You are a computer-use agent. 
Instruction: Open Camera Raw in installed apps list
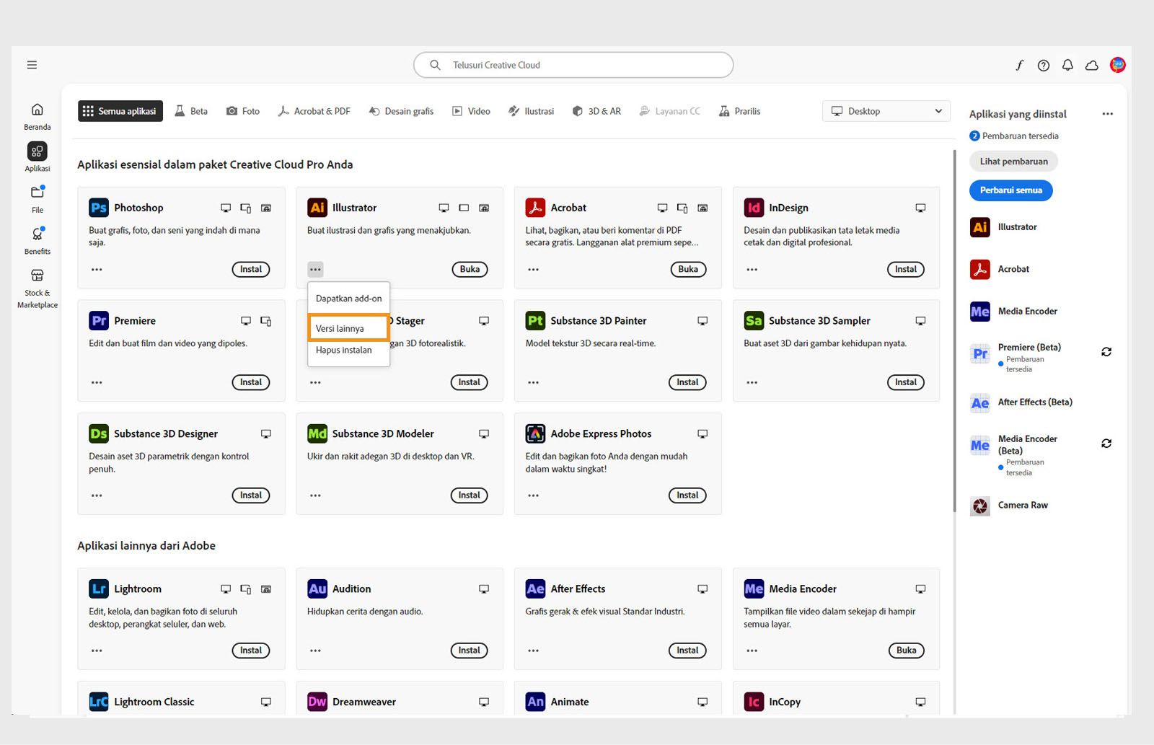point(1022,506)
